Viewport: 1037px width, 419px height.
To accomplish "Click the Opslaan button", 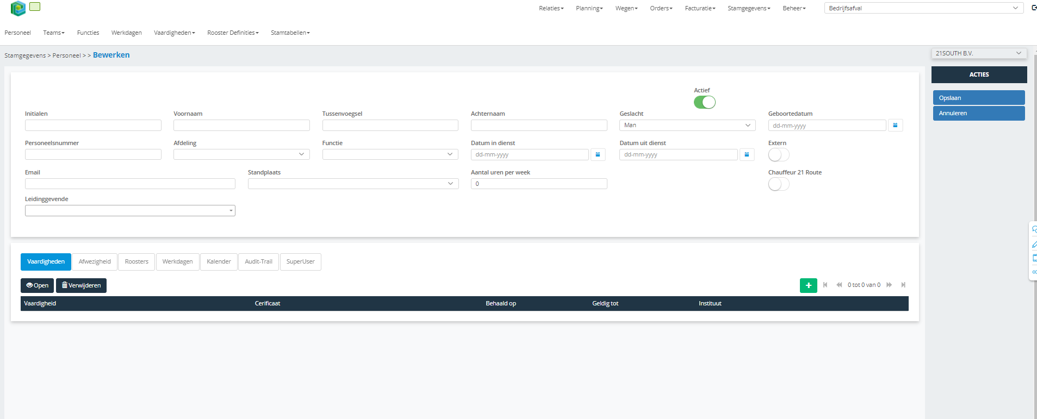I will pyautogui.click(x=979, y=98).
